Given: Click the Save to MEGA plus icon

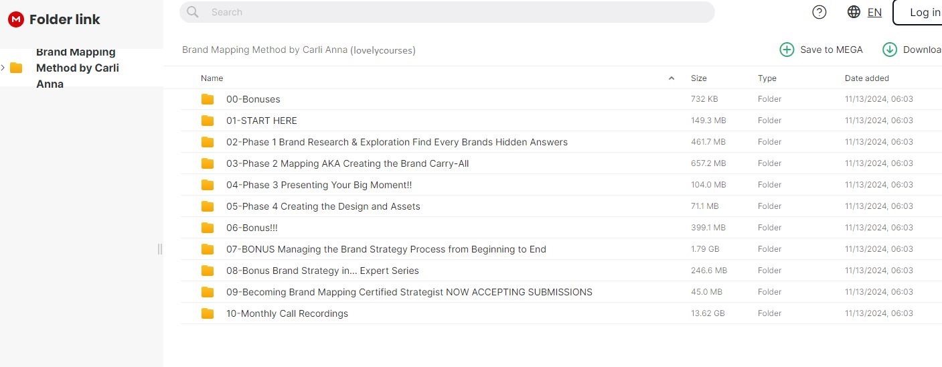Looking at the screenshot, I should (x=787, y=50).
